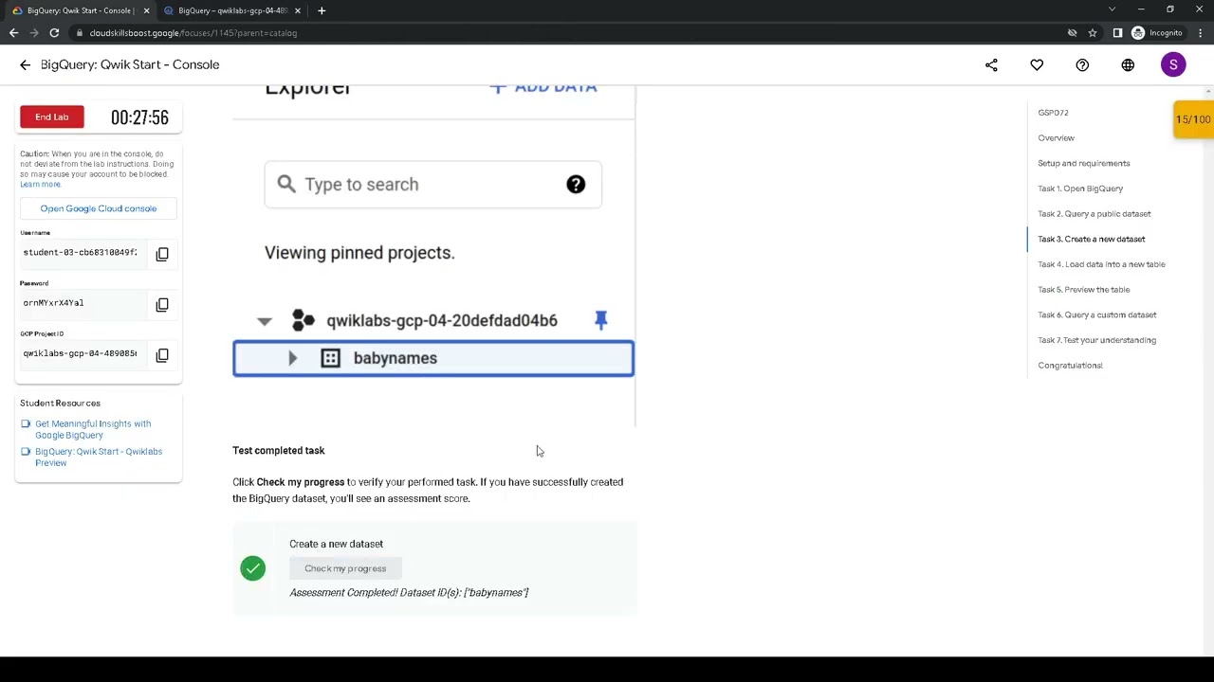Click the tracking protection eye icon
This screenshot has width=1214, height=682.
1072,33
